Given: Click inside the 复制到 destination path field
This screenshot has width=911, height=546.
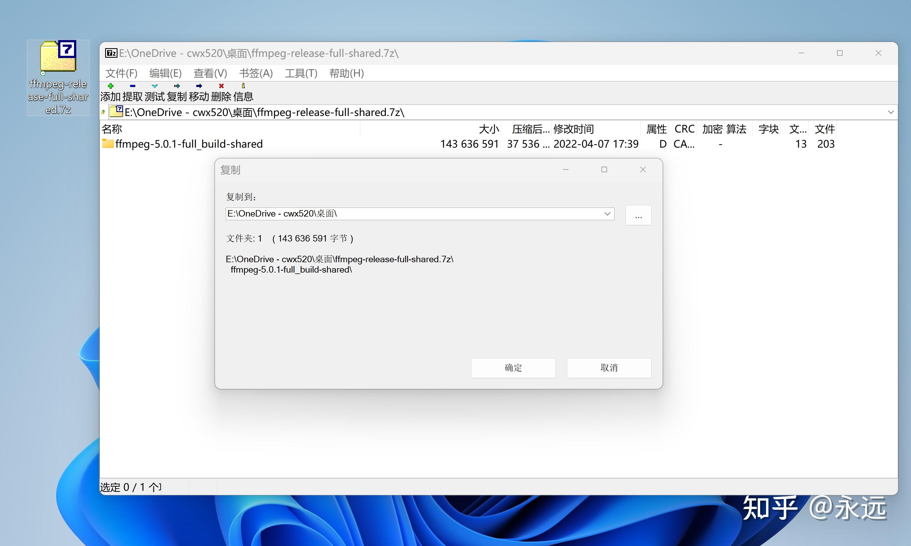Looking at the screenshot, I should tap(405, 214).
